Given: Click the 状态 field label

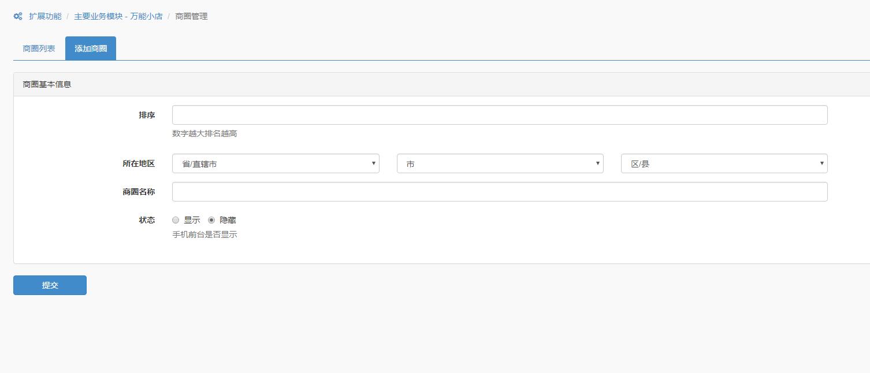Looking at the screenshot, I should 147,220.
